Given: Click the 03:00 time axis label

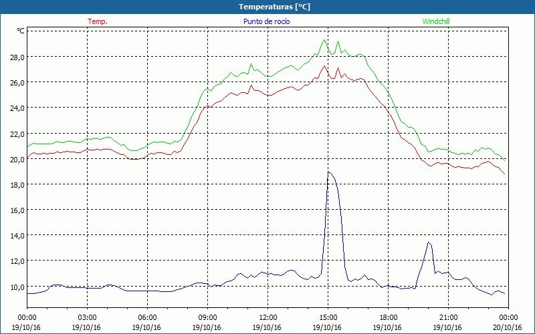Looking at the screenshot, I should [87, 318].
